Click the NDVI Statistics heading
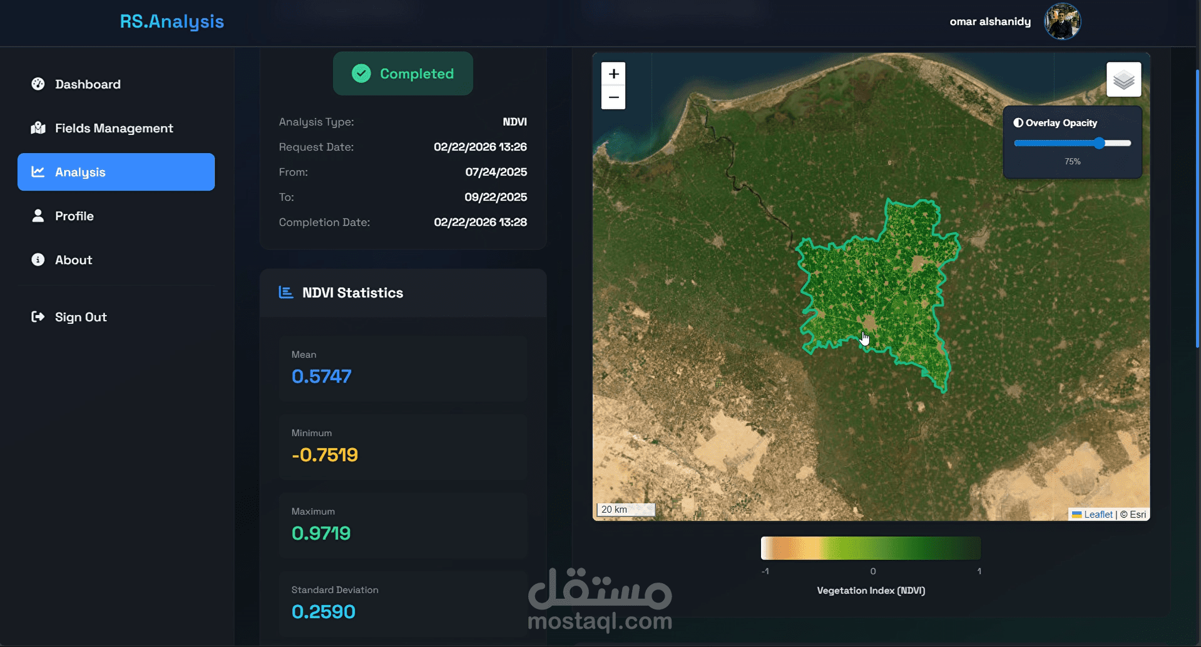The image size is (1201, 647). click(352, 293)
